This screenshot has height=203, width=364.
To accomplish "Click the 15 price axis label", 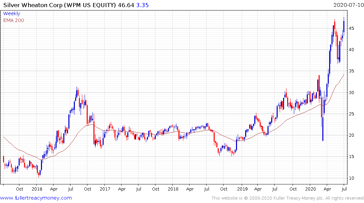I will [x=351, y=157].
